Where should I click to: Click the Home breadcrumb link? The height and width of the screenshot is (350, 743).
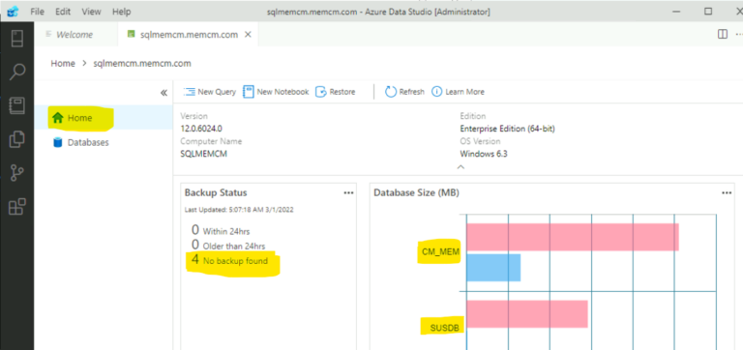63,63
